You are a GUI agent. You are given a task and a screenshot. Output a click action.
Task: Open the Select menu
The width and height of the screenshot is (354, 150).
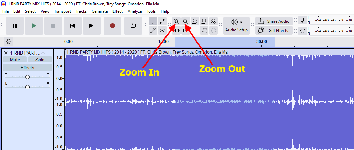coord(31,11)
